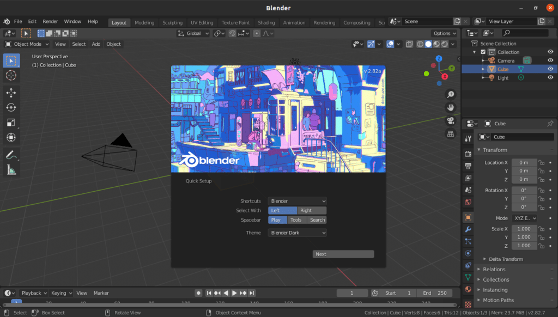Image resolution: width=558 pixels, height=317 pixels.
Task: Open rotation Mode XYZ Euler dropdown
Action: click(x=525, y=218)
